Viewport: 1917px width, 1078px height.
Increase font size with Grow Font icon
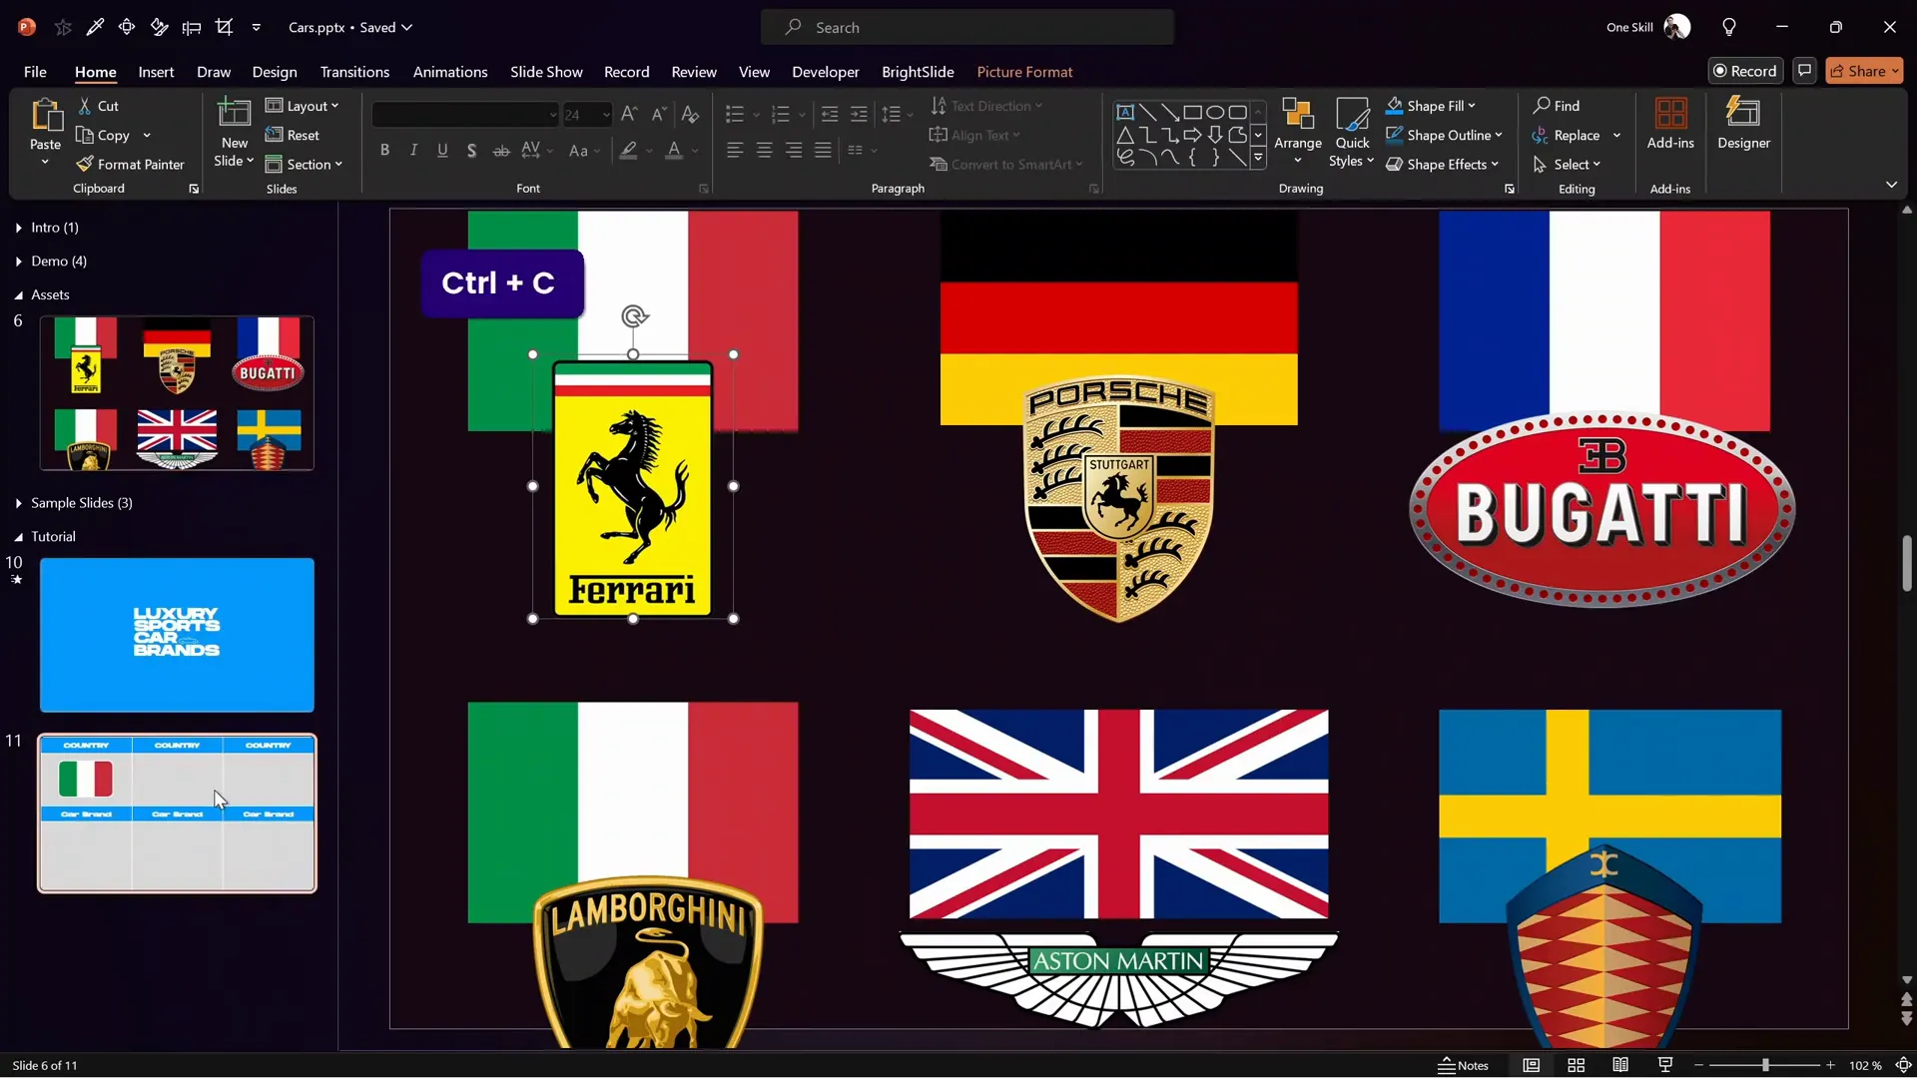pos(629,114)
